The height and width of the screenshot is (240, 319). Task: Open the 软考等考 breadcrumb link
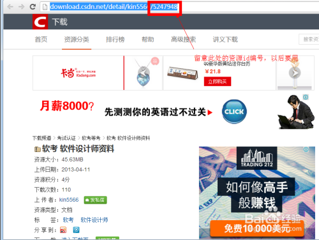pos(91,139)
